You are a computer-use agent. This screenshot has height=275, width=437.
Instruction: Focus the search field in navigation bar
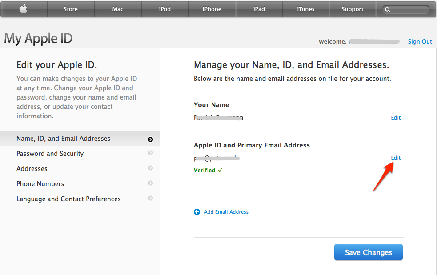coord(409,9)
